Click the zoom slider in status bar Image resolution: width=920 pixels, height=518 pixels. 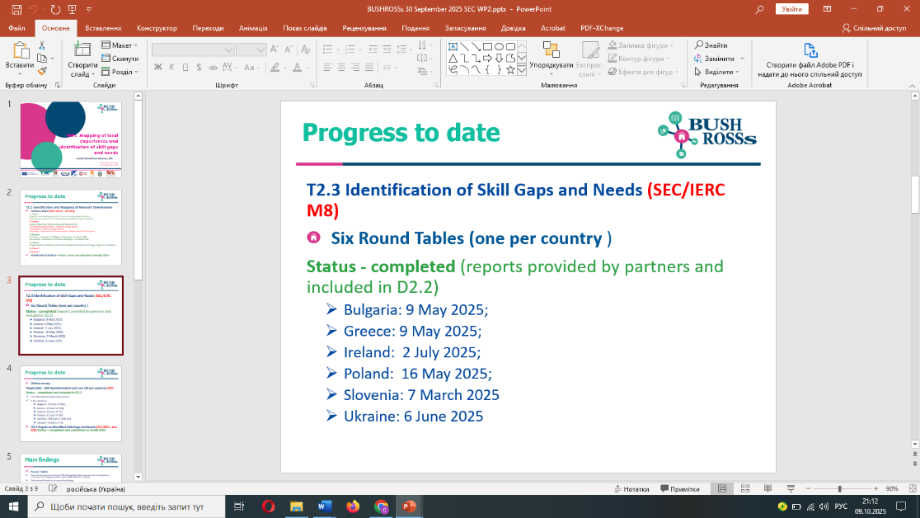(839, 488)
